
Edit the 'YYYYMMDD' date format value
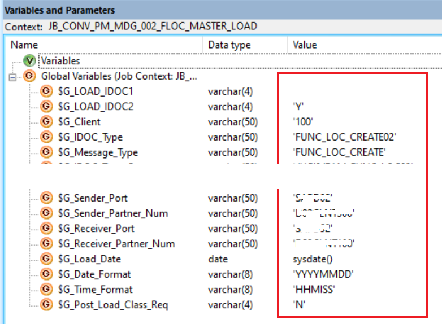pos(323,274)
